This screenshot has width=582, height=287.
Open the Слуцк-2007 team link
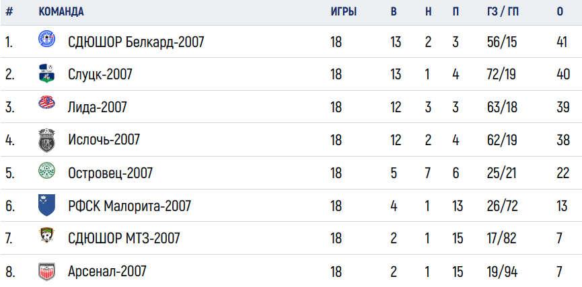100,75
